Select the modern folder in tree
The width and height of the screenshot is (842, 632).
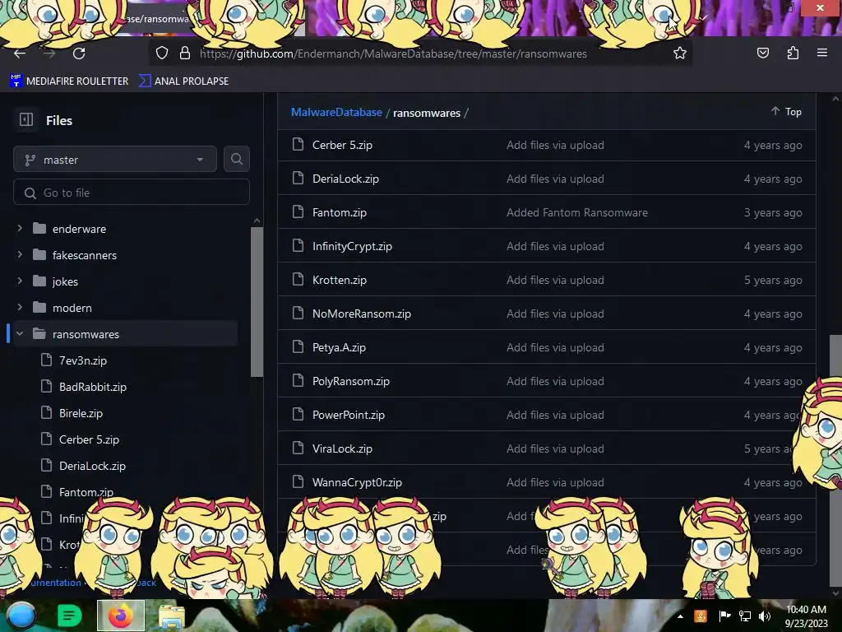[72, 308]
